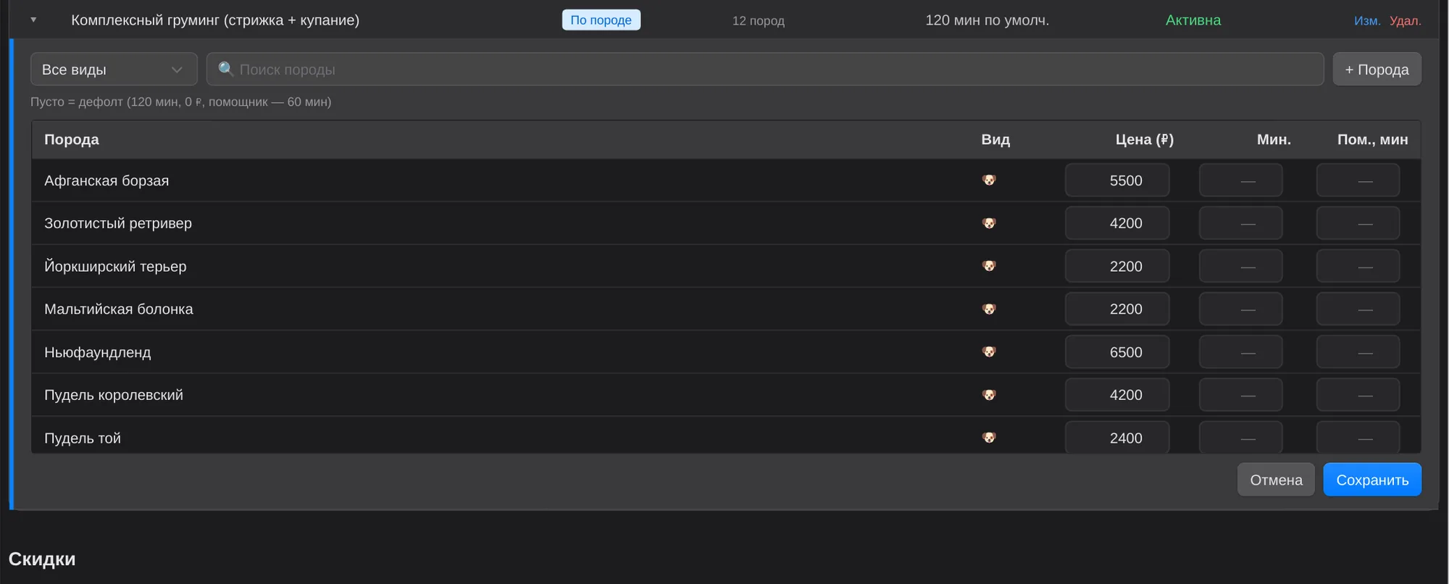Click the Пом., мин column header
This screenshot has height=584, width=1449.
click(1373, 139)
